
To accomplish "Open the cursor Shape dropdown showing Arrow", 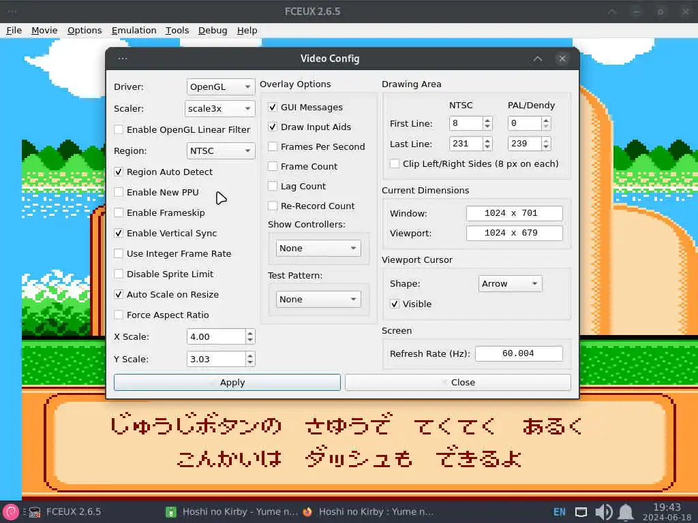I will coord(510,284).
